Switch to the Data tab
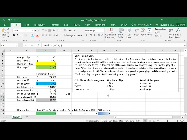The image size is (187, 140). pos(66,25)
